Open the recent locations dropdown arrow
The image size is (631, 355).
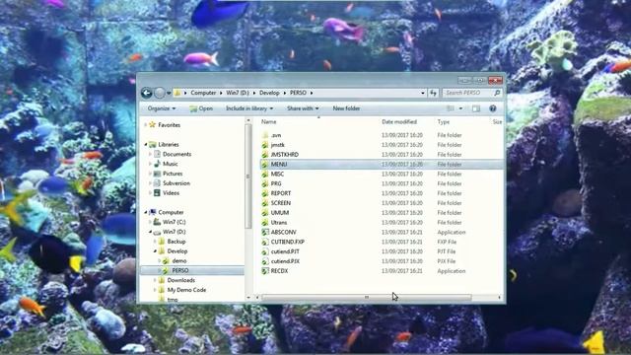click(169, 93)
